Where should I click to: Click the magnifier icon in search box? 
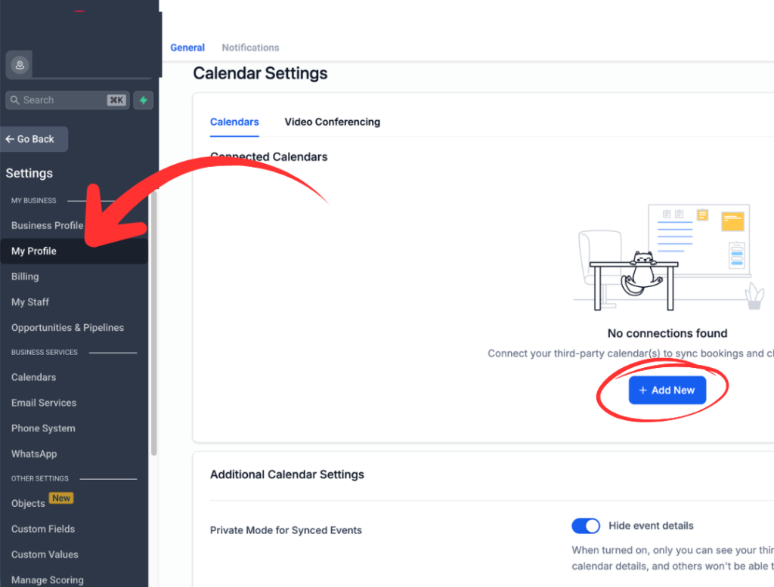tap(14, 100)
